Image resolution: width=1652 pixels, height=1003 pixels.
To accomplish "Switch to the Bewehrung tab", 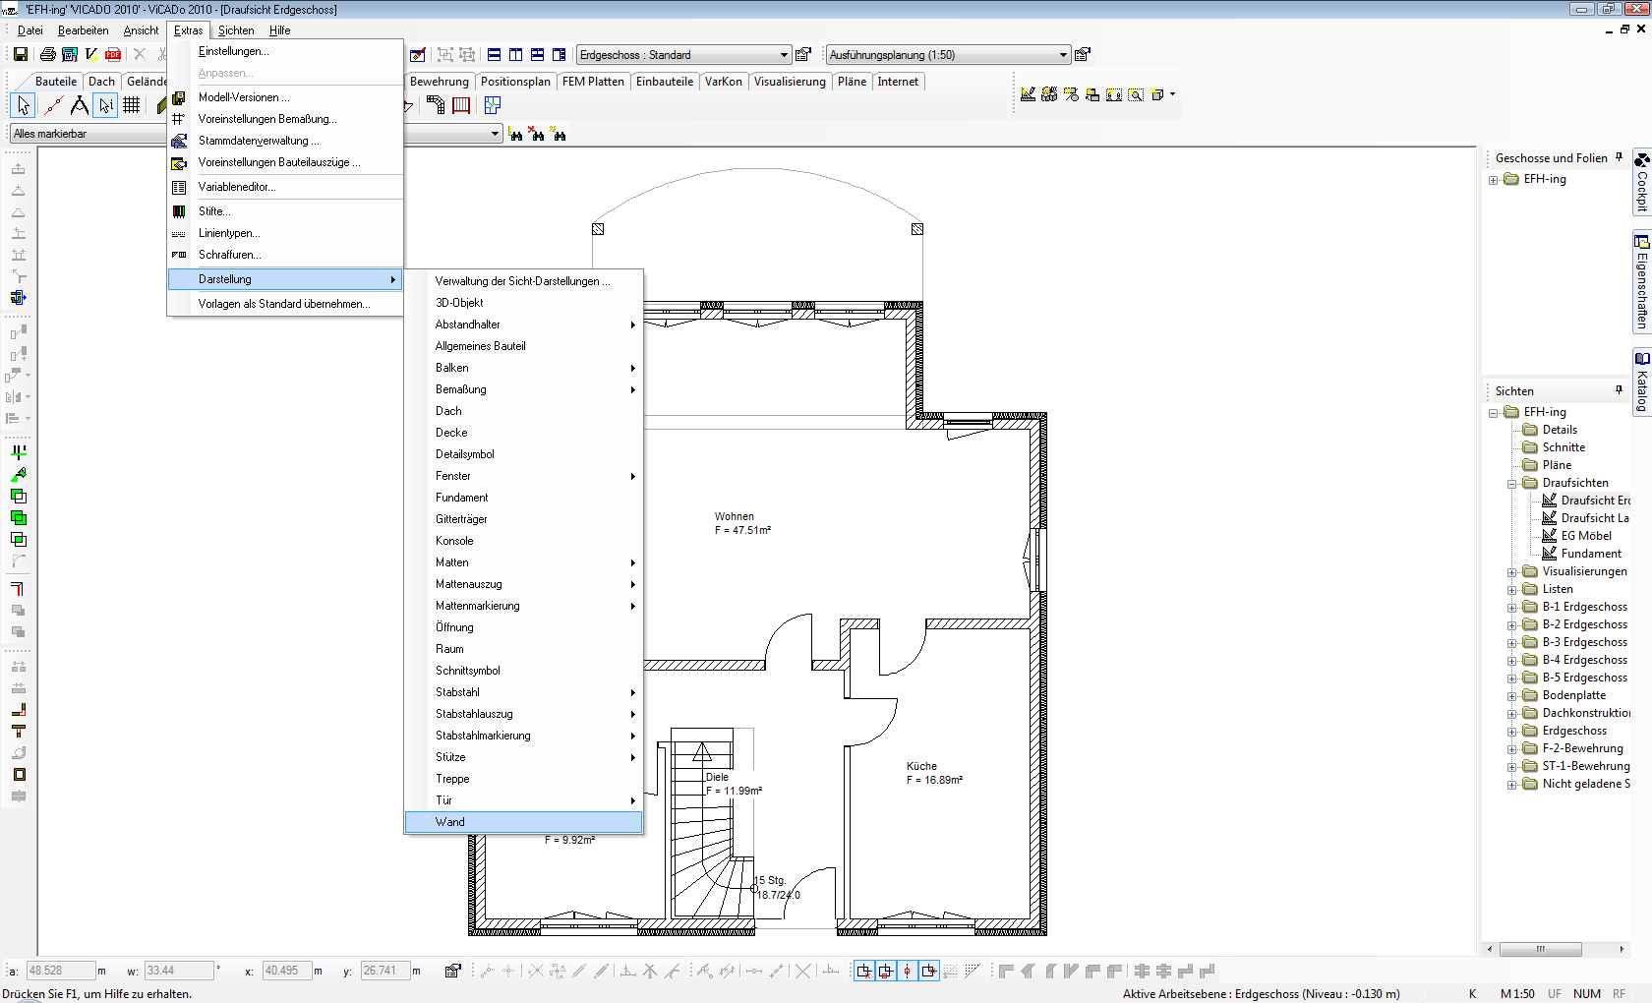I will 440,82.
